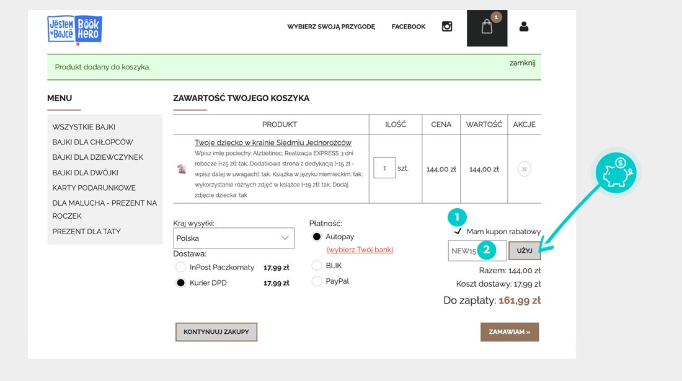
Task: Select BLIK payment method
Action: (x=317, y=266)
